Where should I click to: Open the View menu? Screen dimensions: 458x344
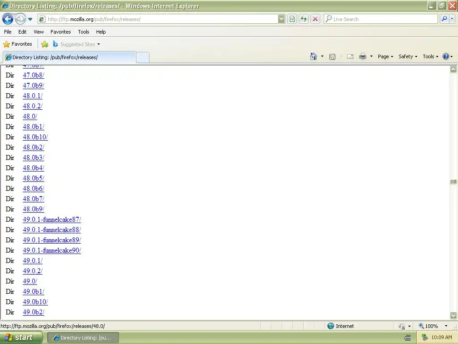(x=38, y=32)
